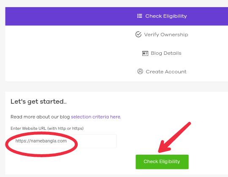Select the purple Check Eligibility step label
228x177 pixels.
click(x=166, y=16)
